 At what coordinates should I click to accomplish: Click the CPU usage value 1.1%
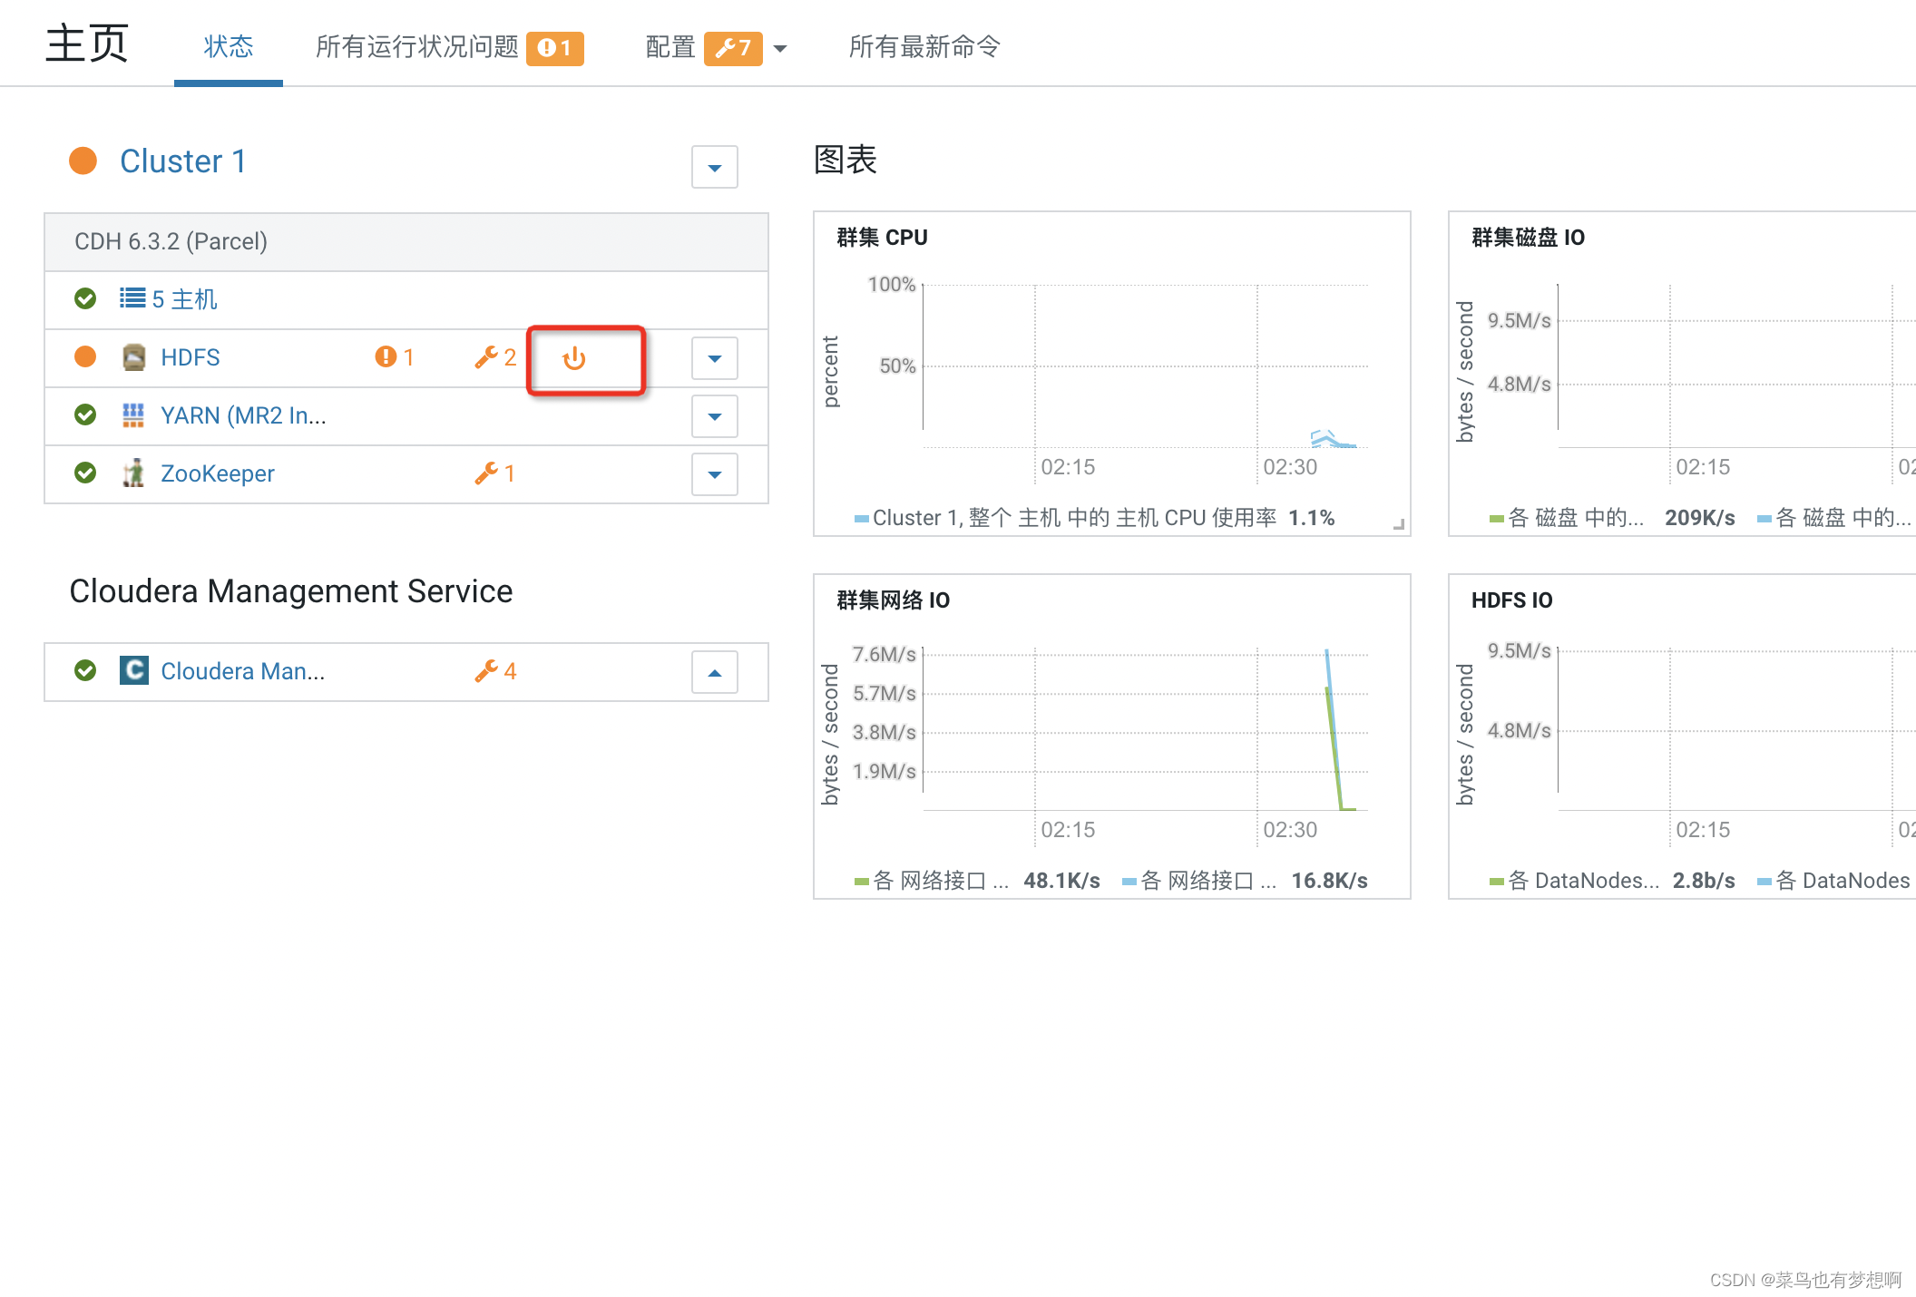point(1311,518)
